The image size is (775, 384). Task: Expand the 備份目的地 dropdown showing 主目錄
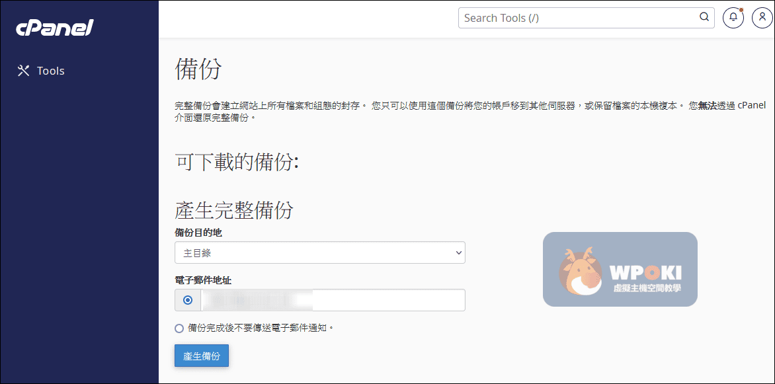point(319,252)
